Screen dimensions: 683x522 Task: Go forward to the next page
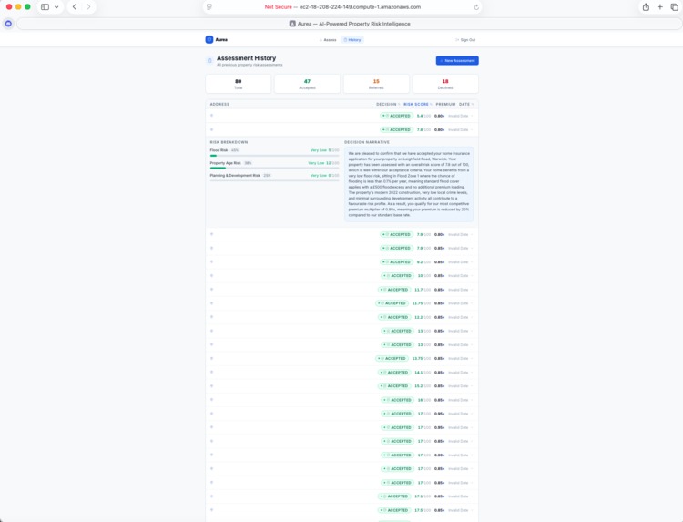pos(88,7)
